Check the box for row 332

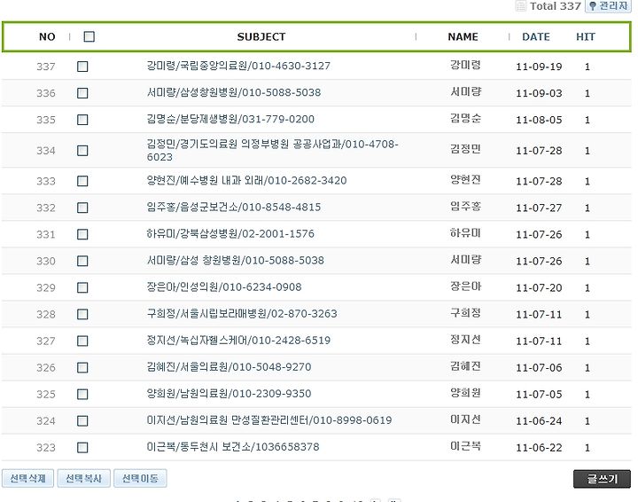tap(82, 208)
